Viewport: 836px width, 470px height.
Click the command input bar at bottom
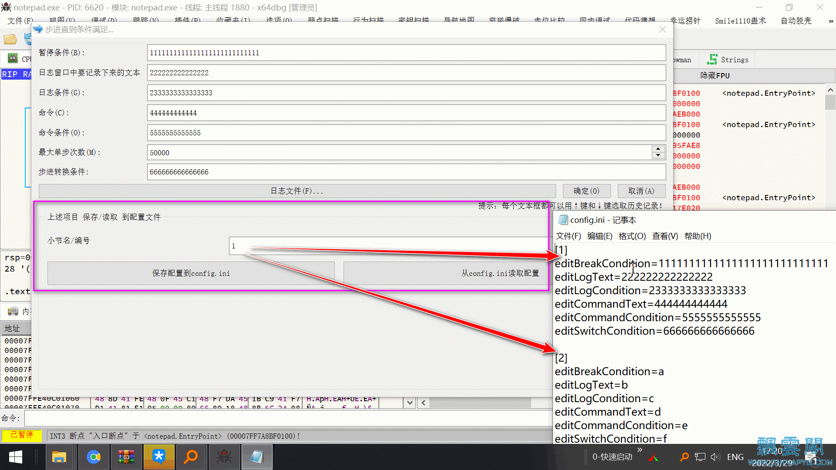click(288, 418)
